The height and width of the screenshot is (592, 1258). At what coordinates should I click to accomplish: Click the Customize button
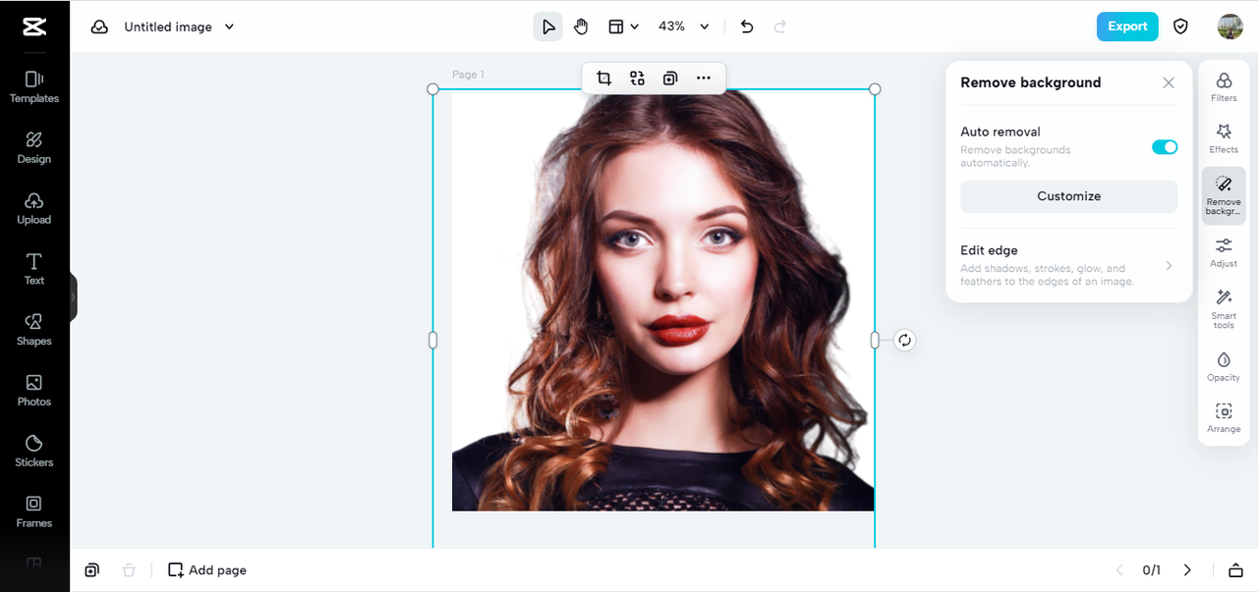click(x=1069, y=196)
